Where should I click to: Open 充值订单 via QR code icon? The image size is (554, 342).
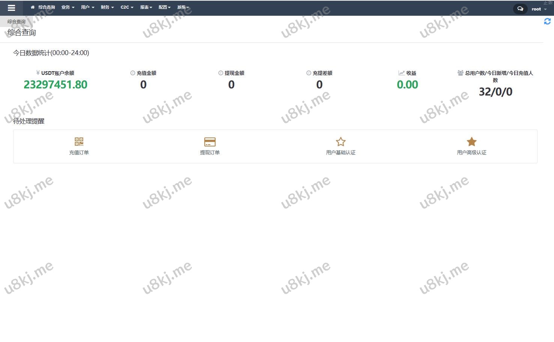pyautogui.click(x=79, y=142)
